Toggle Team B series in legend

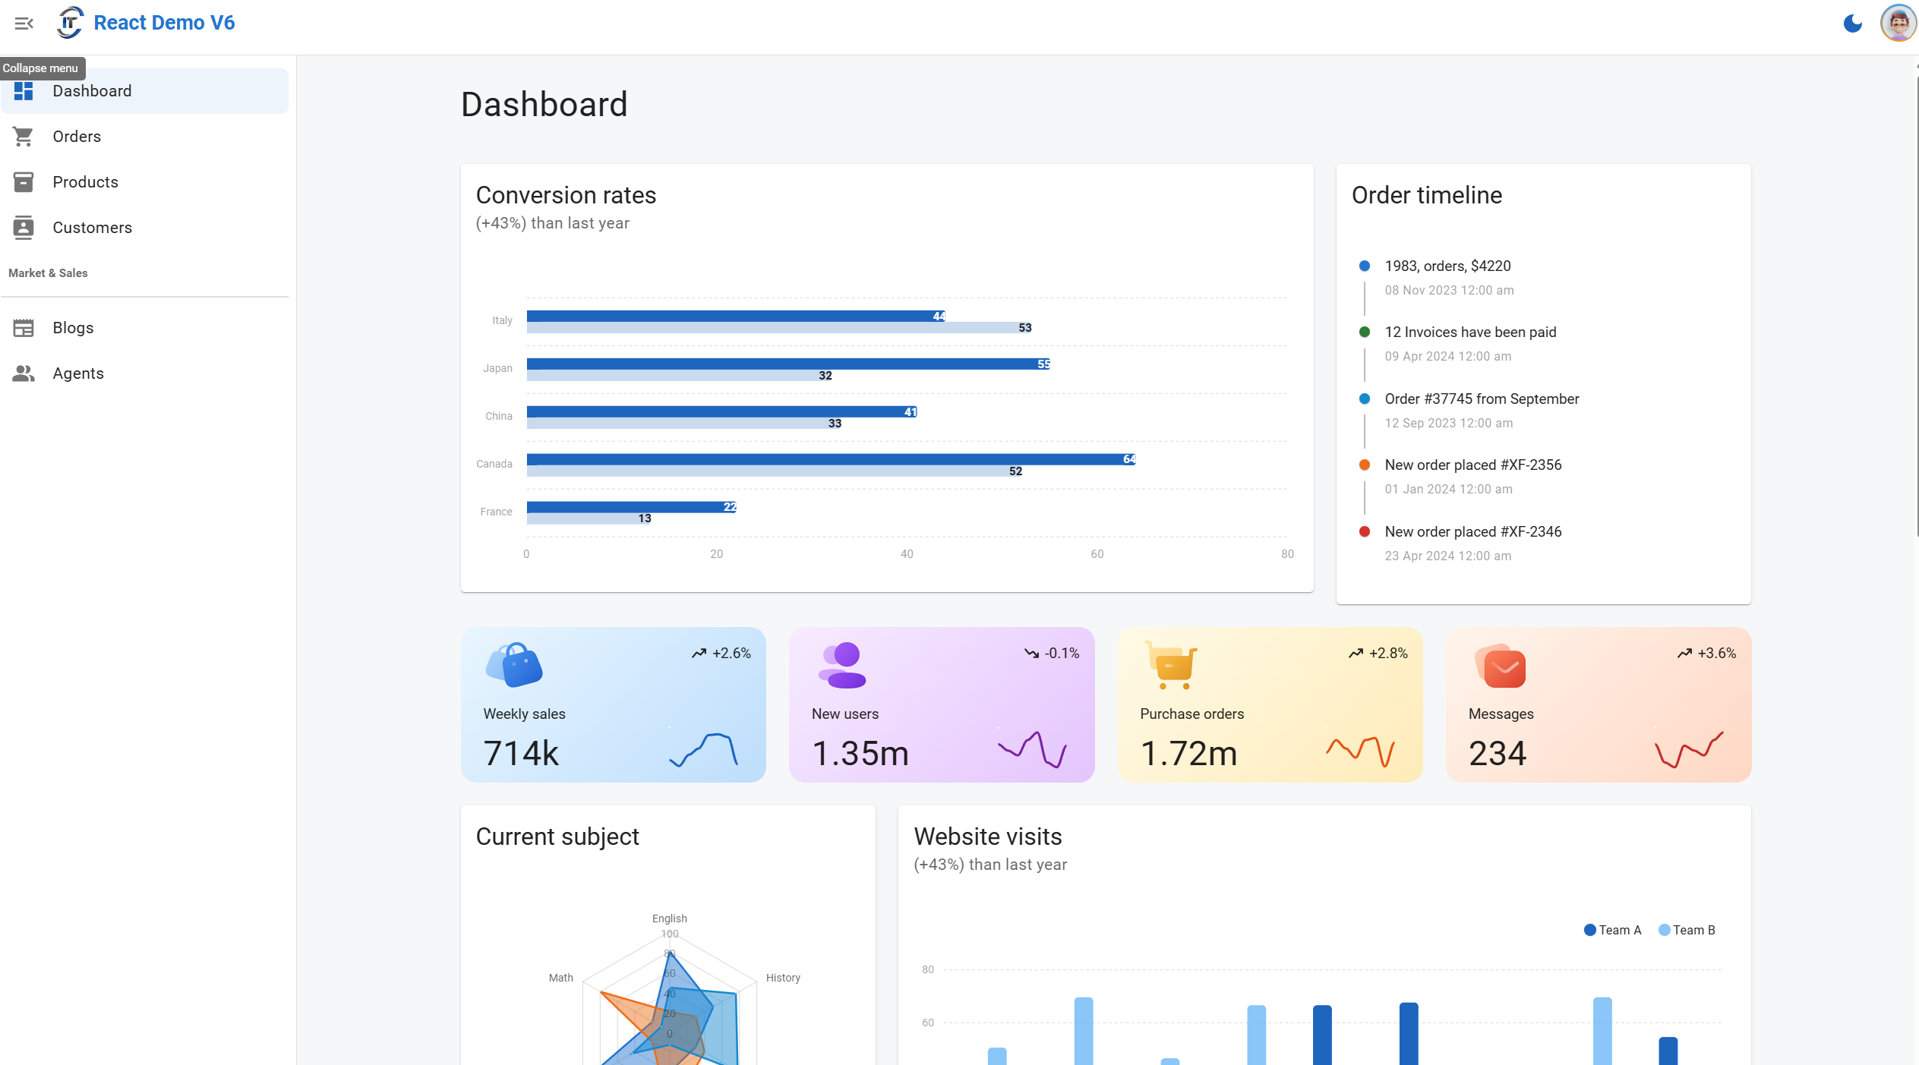[x=1686, y=930]
